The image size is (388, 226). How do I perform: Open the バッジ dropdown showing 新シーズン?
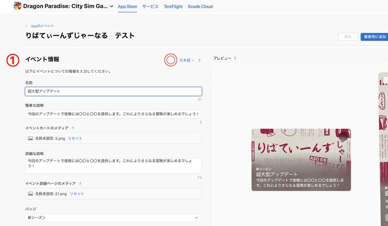point(113,218)
